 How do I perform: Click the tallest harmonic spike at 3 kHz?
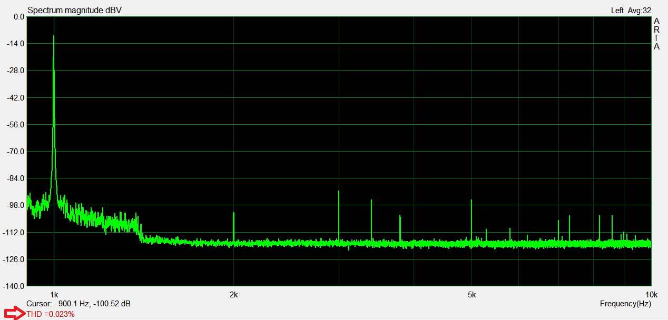tap(339, 216)
